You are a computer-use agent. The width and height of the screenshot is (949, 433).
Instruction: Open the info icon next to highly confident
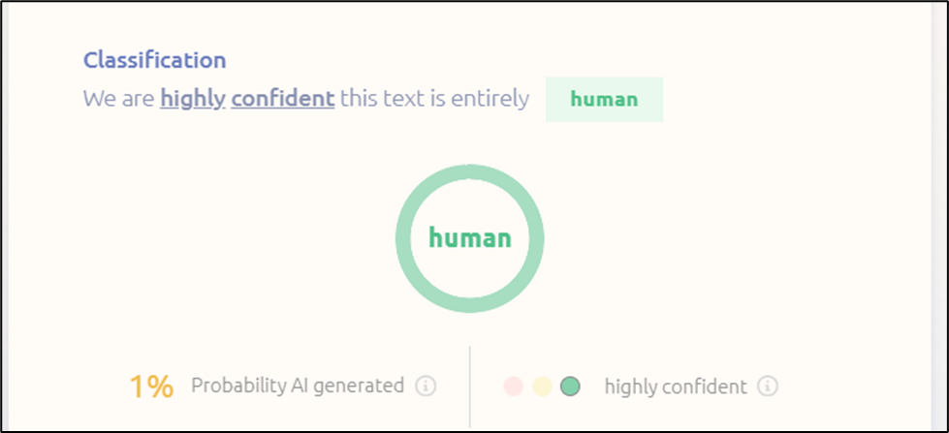[768, 386]
